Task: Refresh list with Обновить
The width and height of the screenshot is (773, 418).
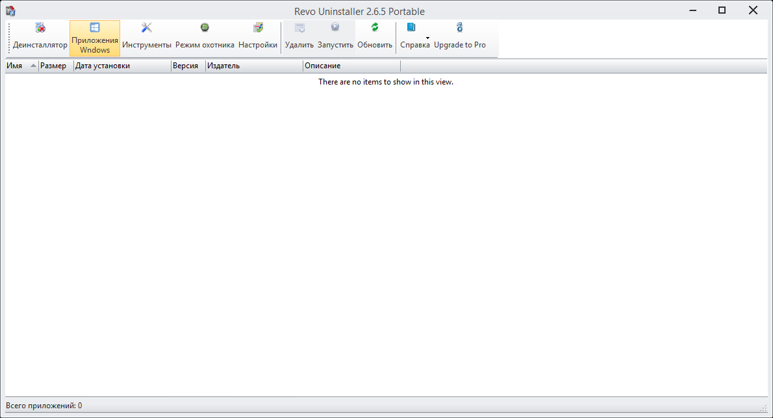Action: pos(375,38)
